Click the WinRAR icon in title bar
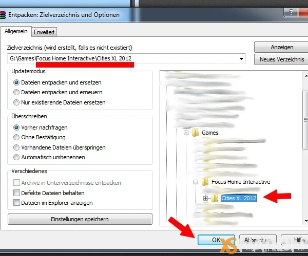308x256 pixels. coord(3,15)
